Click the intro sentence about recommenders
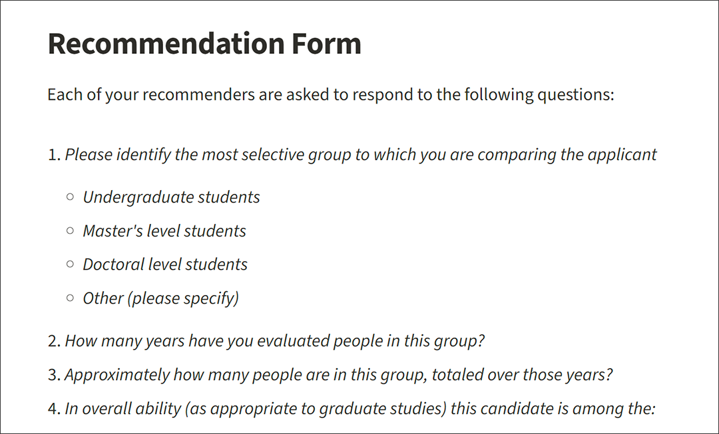Screen dimensions: 719x434 (x=331, y=95)
